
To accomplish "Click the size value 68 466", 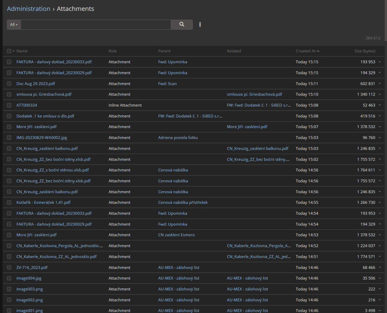I will point(369,267).
